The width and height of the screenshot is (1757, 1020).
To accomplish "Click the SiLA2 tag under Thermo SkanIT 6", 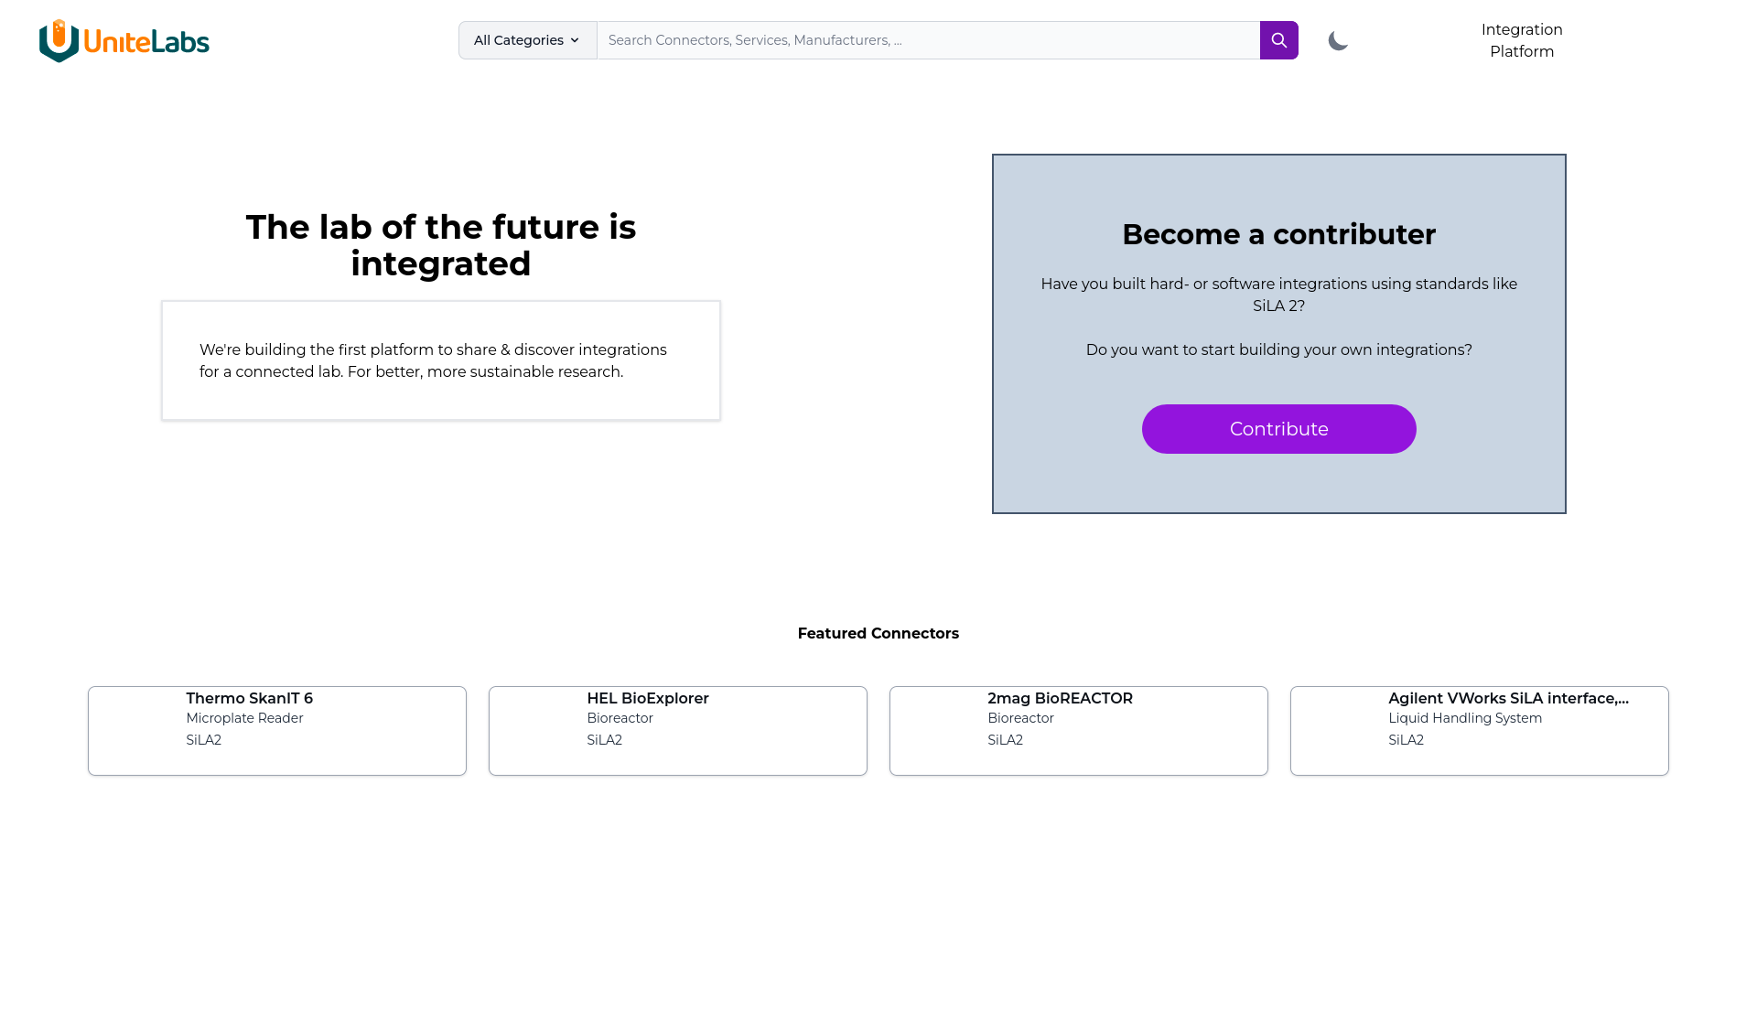I will [x=203, y=740].
